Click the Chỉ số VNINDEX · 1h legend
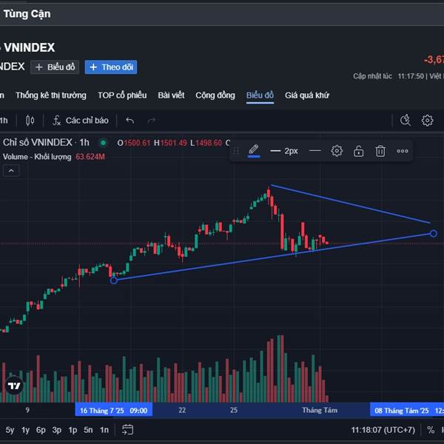Screen dimensions: 444x444 (x=46, y=142)
